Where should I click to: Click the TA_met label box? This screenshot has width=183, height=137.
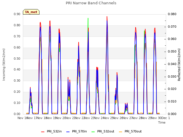pyautogui.click(x=31, y=12)
